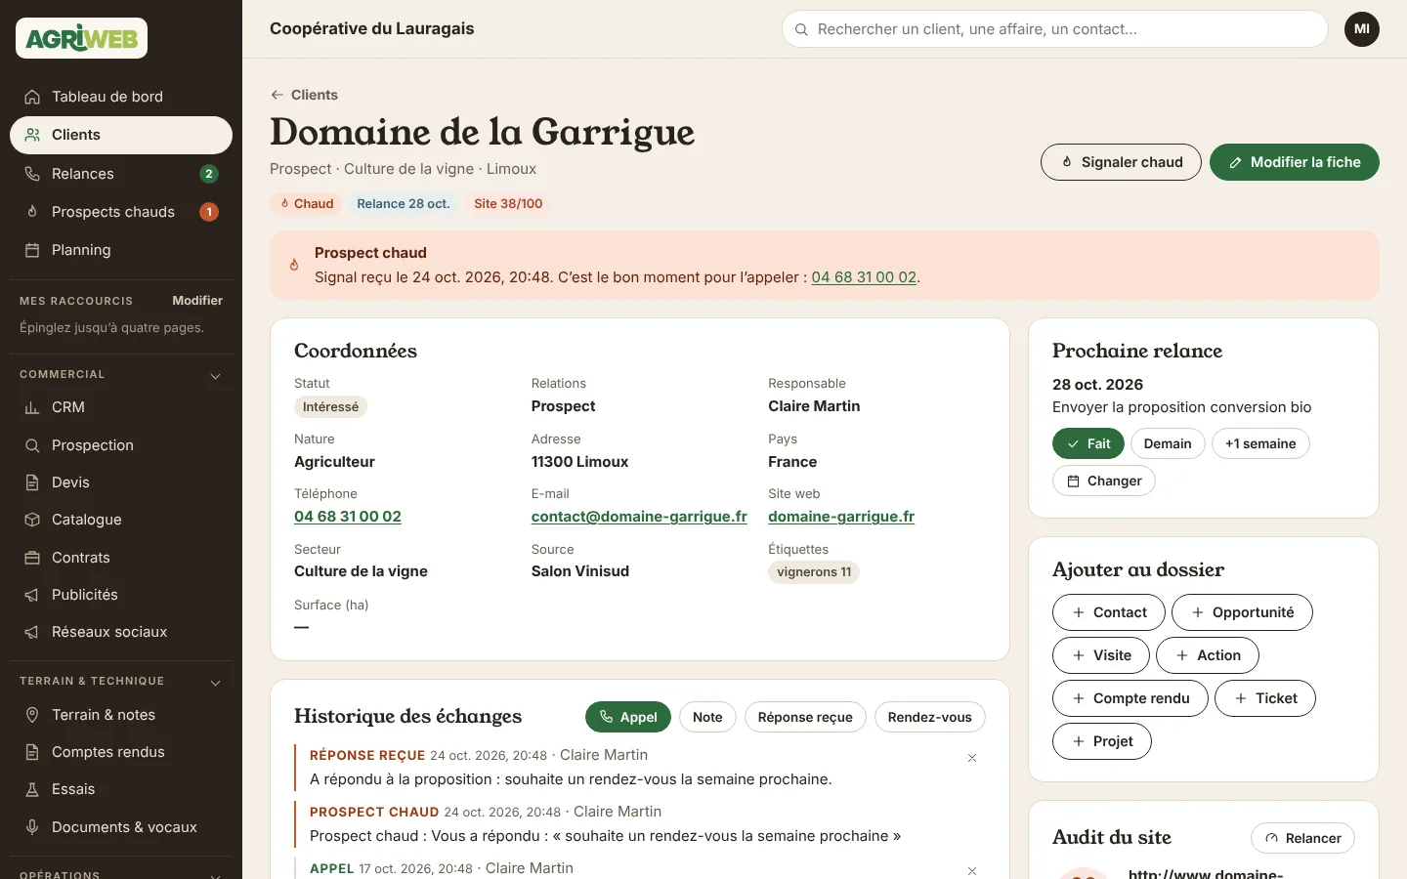Viewport: 1407px width, 879px height.
Task: Click the Devis document icon
Action: click(32, 482)
